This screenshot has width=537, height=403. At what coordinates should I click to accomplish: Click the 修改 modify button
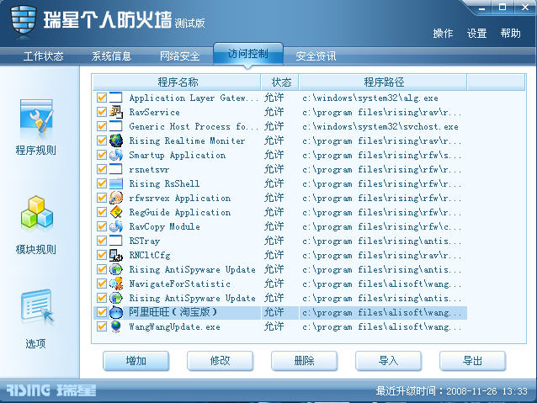(221, 361)
